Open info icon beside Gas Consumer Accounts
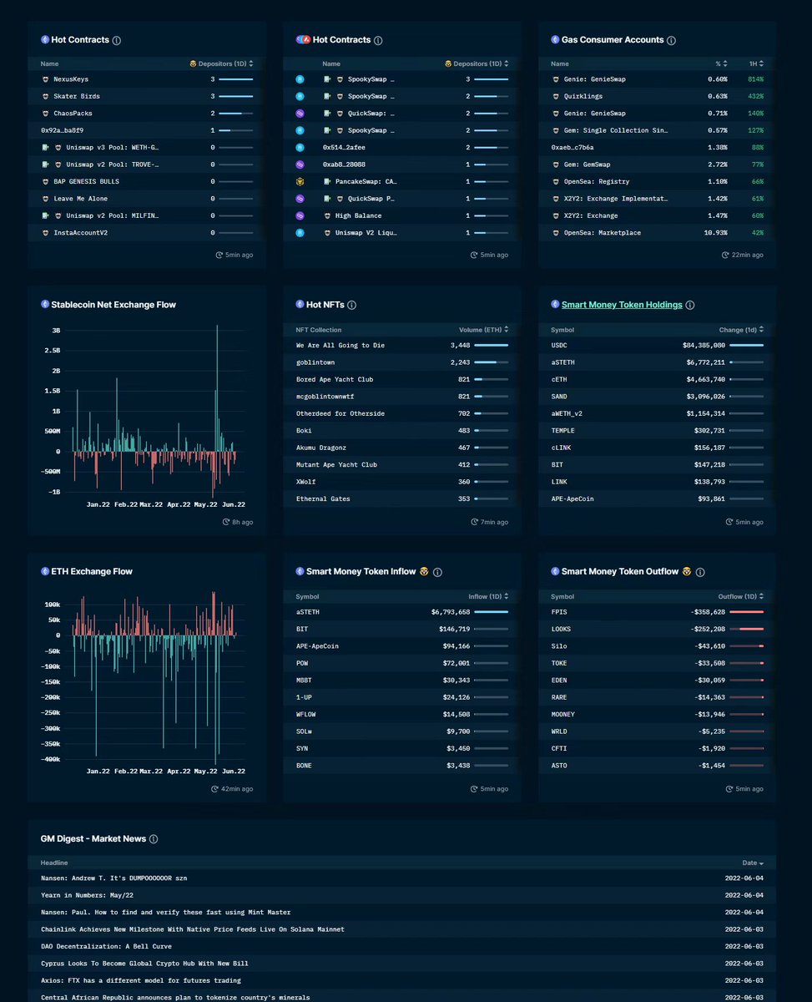The height and width of the screenshot is (1002, 812). click(672, 40)
